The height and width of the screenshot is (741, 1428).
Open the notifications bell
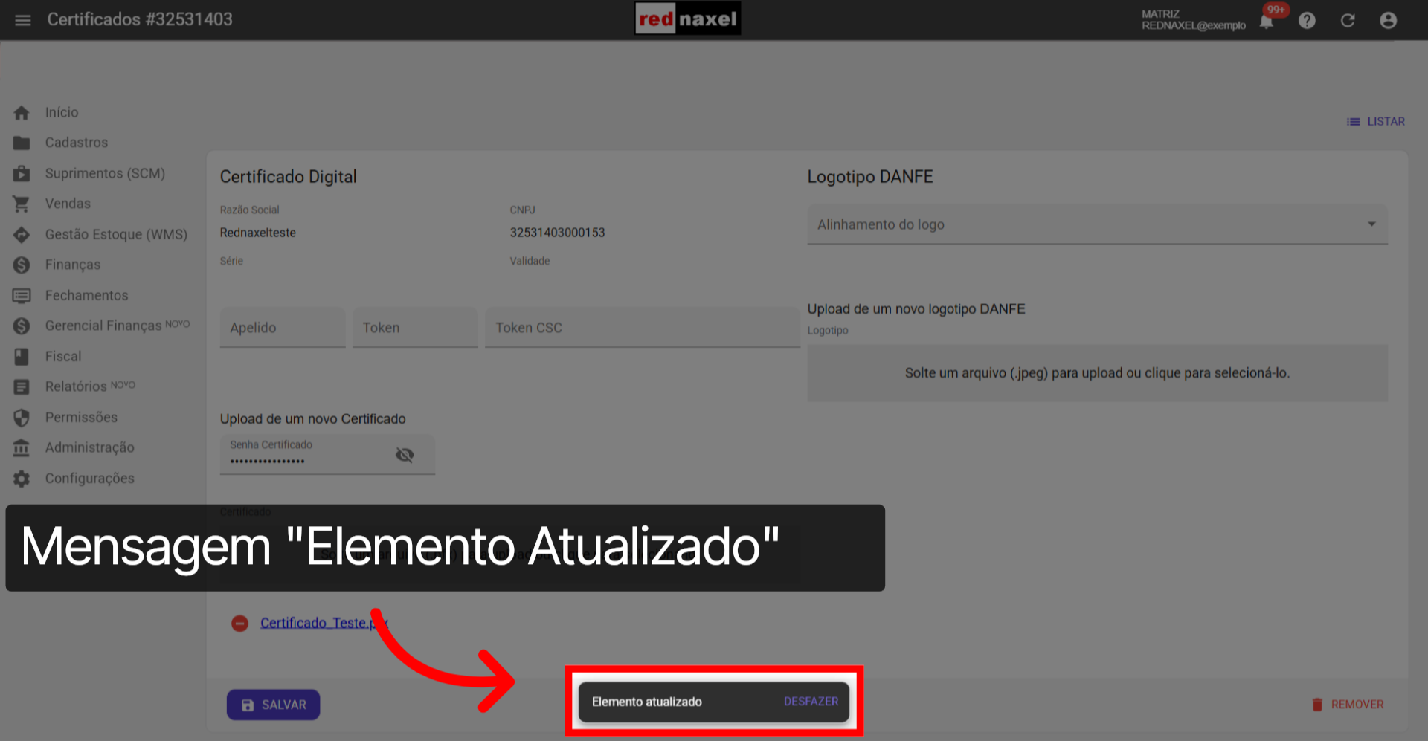coord(1267,20)
